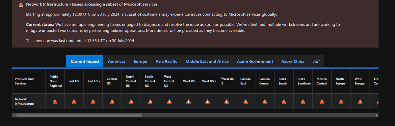Click the Mexico Central column header

tap(322, 81)
